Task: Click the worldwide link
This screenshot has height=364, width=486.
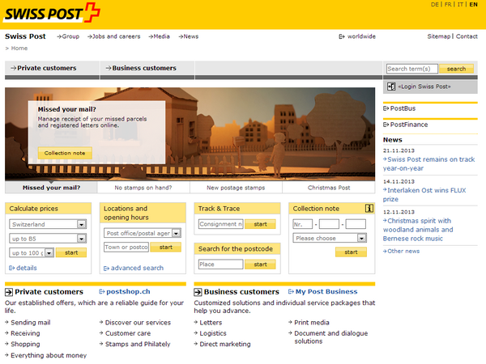Action: click(357, 36)
